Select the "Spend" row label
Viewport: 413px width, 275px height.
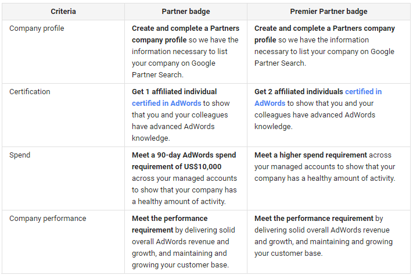tap(20, 155)
